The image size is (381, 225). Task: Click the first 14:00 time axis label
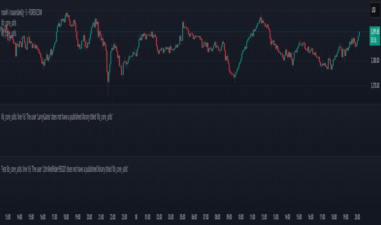click(x=20, y=217)
